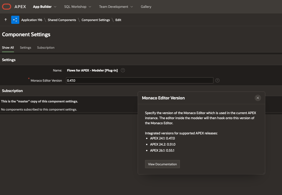Click the APEX text logo
The image size is (282, 195).
coord(20,7)
